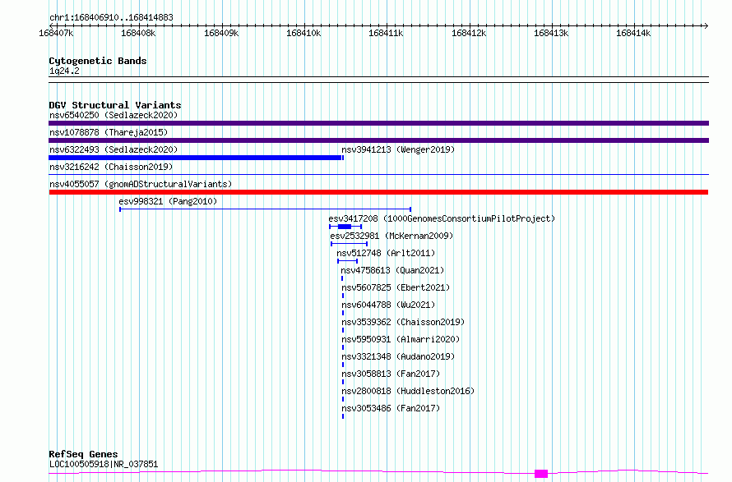The height and width of the screenshot is (482, 732).
Task: Select the nsv3539362 (Chaisson2019) label
Action: [x=403, y=322]
